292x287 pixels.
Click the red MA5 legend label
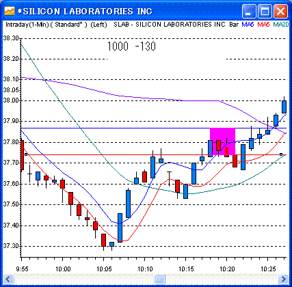click(263, 25)
